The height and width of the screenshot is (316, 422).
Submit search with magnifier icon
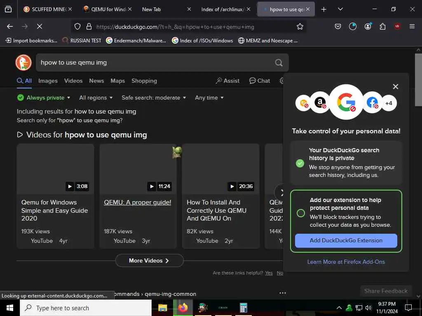point(279,63)
